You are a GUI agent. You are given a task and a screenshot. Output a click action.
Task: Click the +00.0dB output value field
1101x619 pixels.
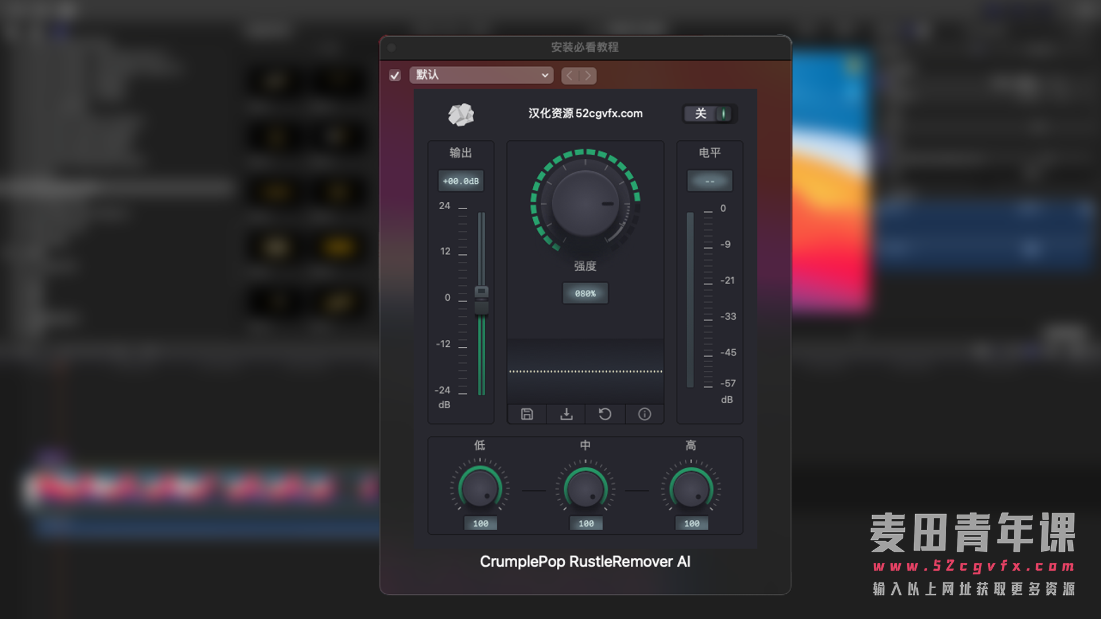pos(461,181)
